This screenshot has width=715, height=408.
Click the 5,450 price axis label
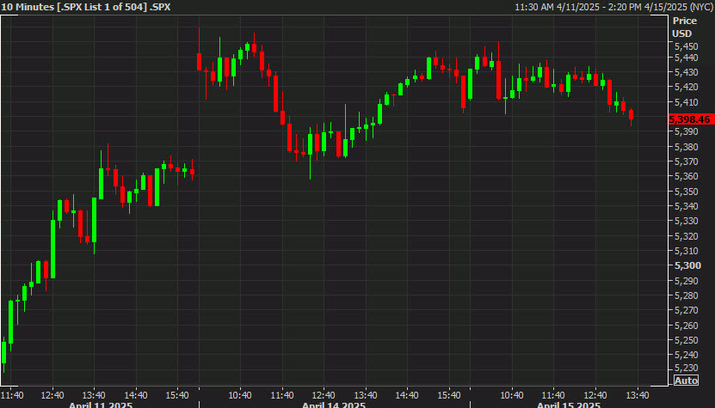[x=687, y=46]
